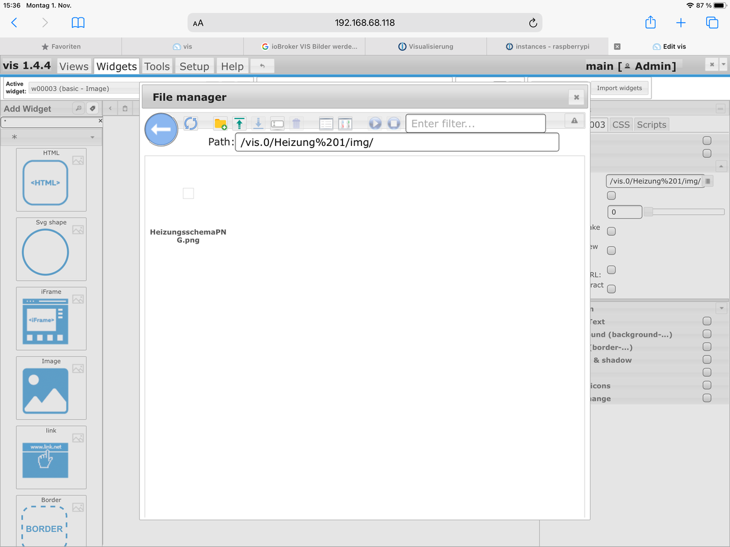The width and height of the screenshot is (730, 547).
Task: Click the blue play preview icon
Action: (x=375, y=124)
